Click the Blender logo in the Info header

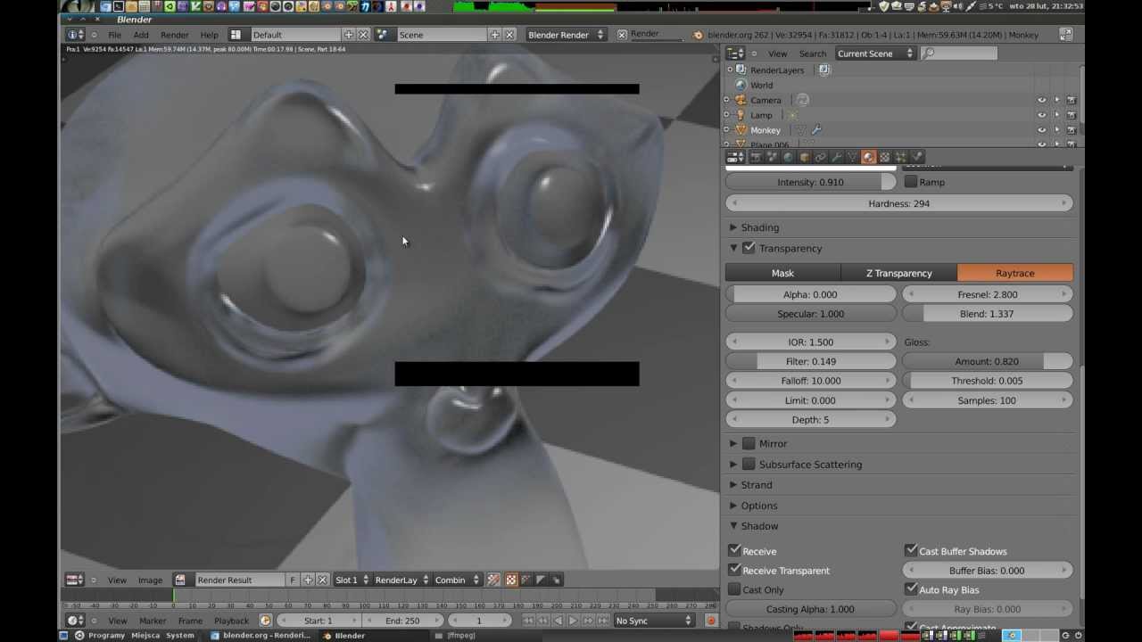[698, 35]
